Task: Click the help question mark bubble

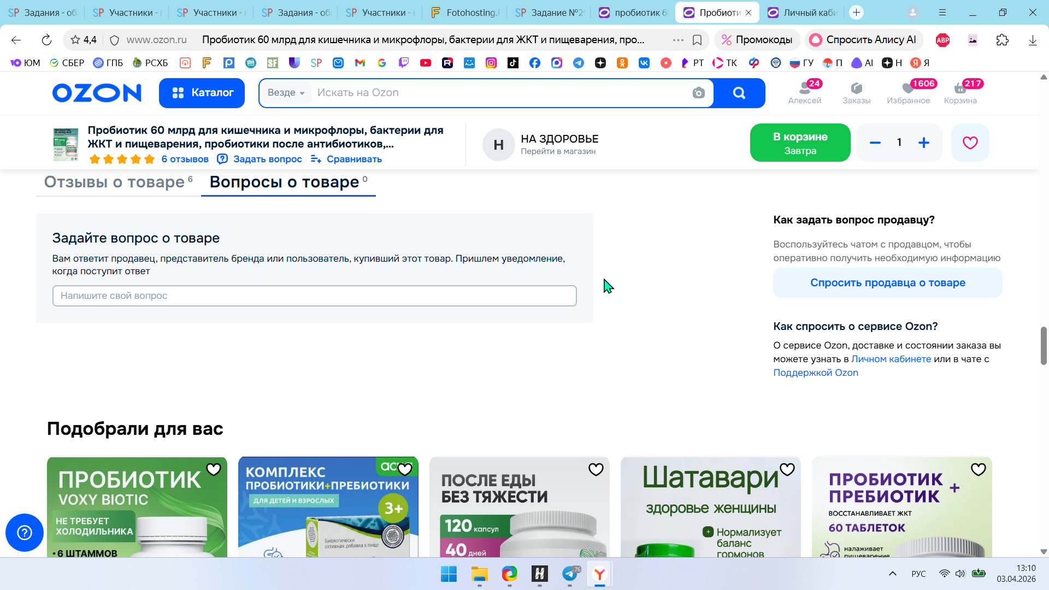Action: [x=25, y=532]
